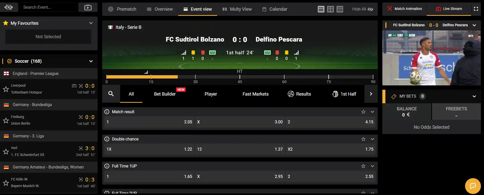484x195 pixels.
Task: Open Germany - Bundesliga competition
Action: point(49,105)
